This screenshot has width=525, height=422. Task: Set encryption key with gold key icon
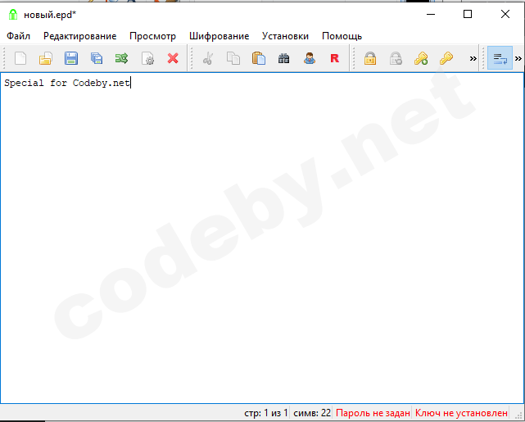point(446,59)
